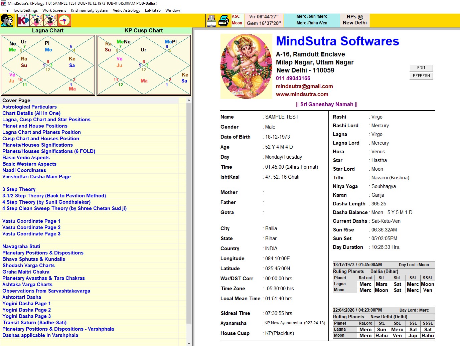Image resolution: width=460 pixels, height=346 pixels.
Task: Open the Lal-Kitab menu
Action: click(153, 10)
